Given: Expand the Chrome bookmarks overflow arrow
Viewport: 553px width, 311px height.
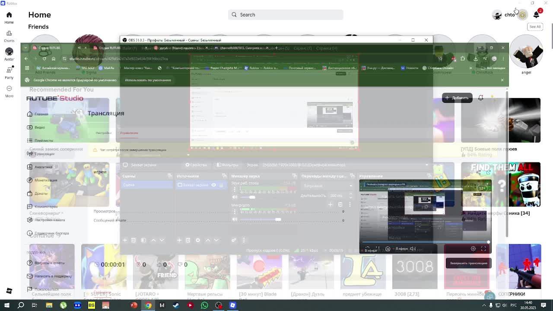Looking at the screenshot, I should click(470, 68).
